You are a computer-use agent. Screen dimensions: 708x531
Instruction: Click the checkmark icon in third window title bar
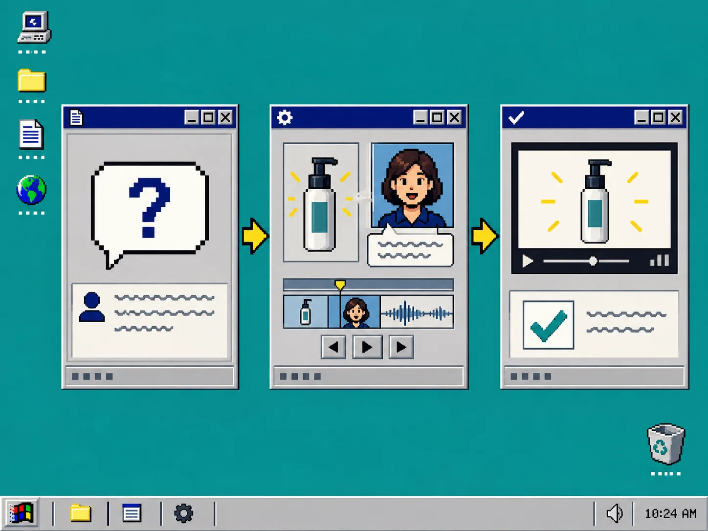516,117
